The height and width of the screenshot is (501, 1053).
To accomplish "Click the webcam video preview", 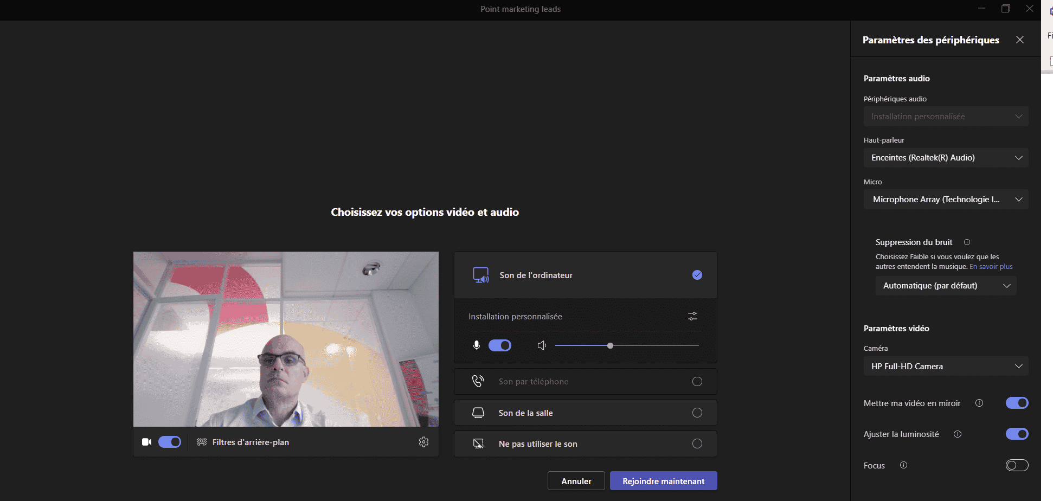I will pos(286,339).
